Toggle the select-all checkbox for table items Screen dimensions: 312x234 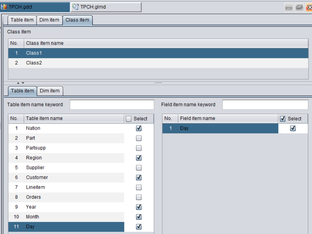point(129,119)
